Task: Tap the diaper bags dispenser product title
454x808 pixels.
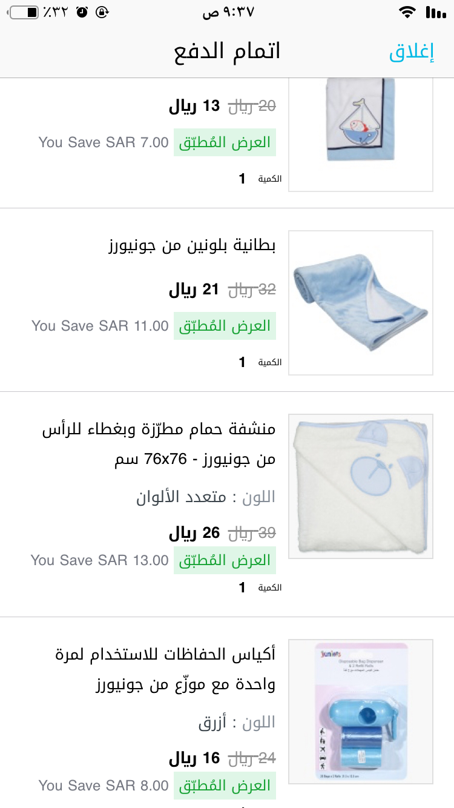Action: pos(165,669)
